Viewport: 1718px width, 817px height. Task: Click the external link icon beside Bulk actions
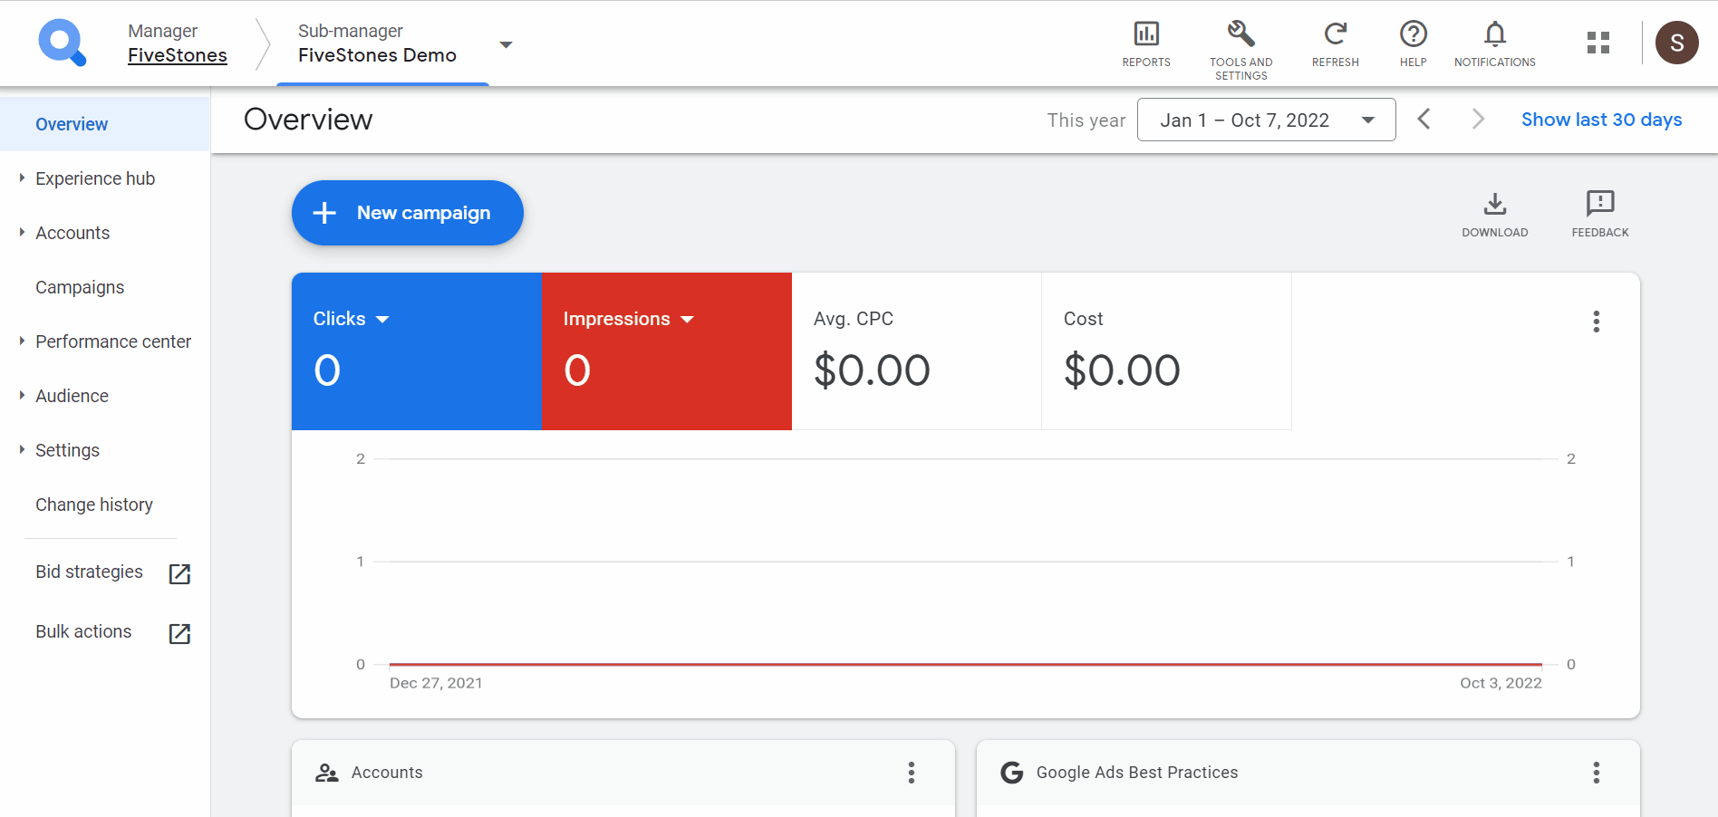tap(179, 633)
